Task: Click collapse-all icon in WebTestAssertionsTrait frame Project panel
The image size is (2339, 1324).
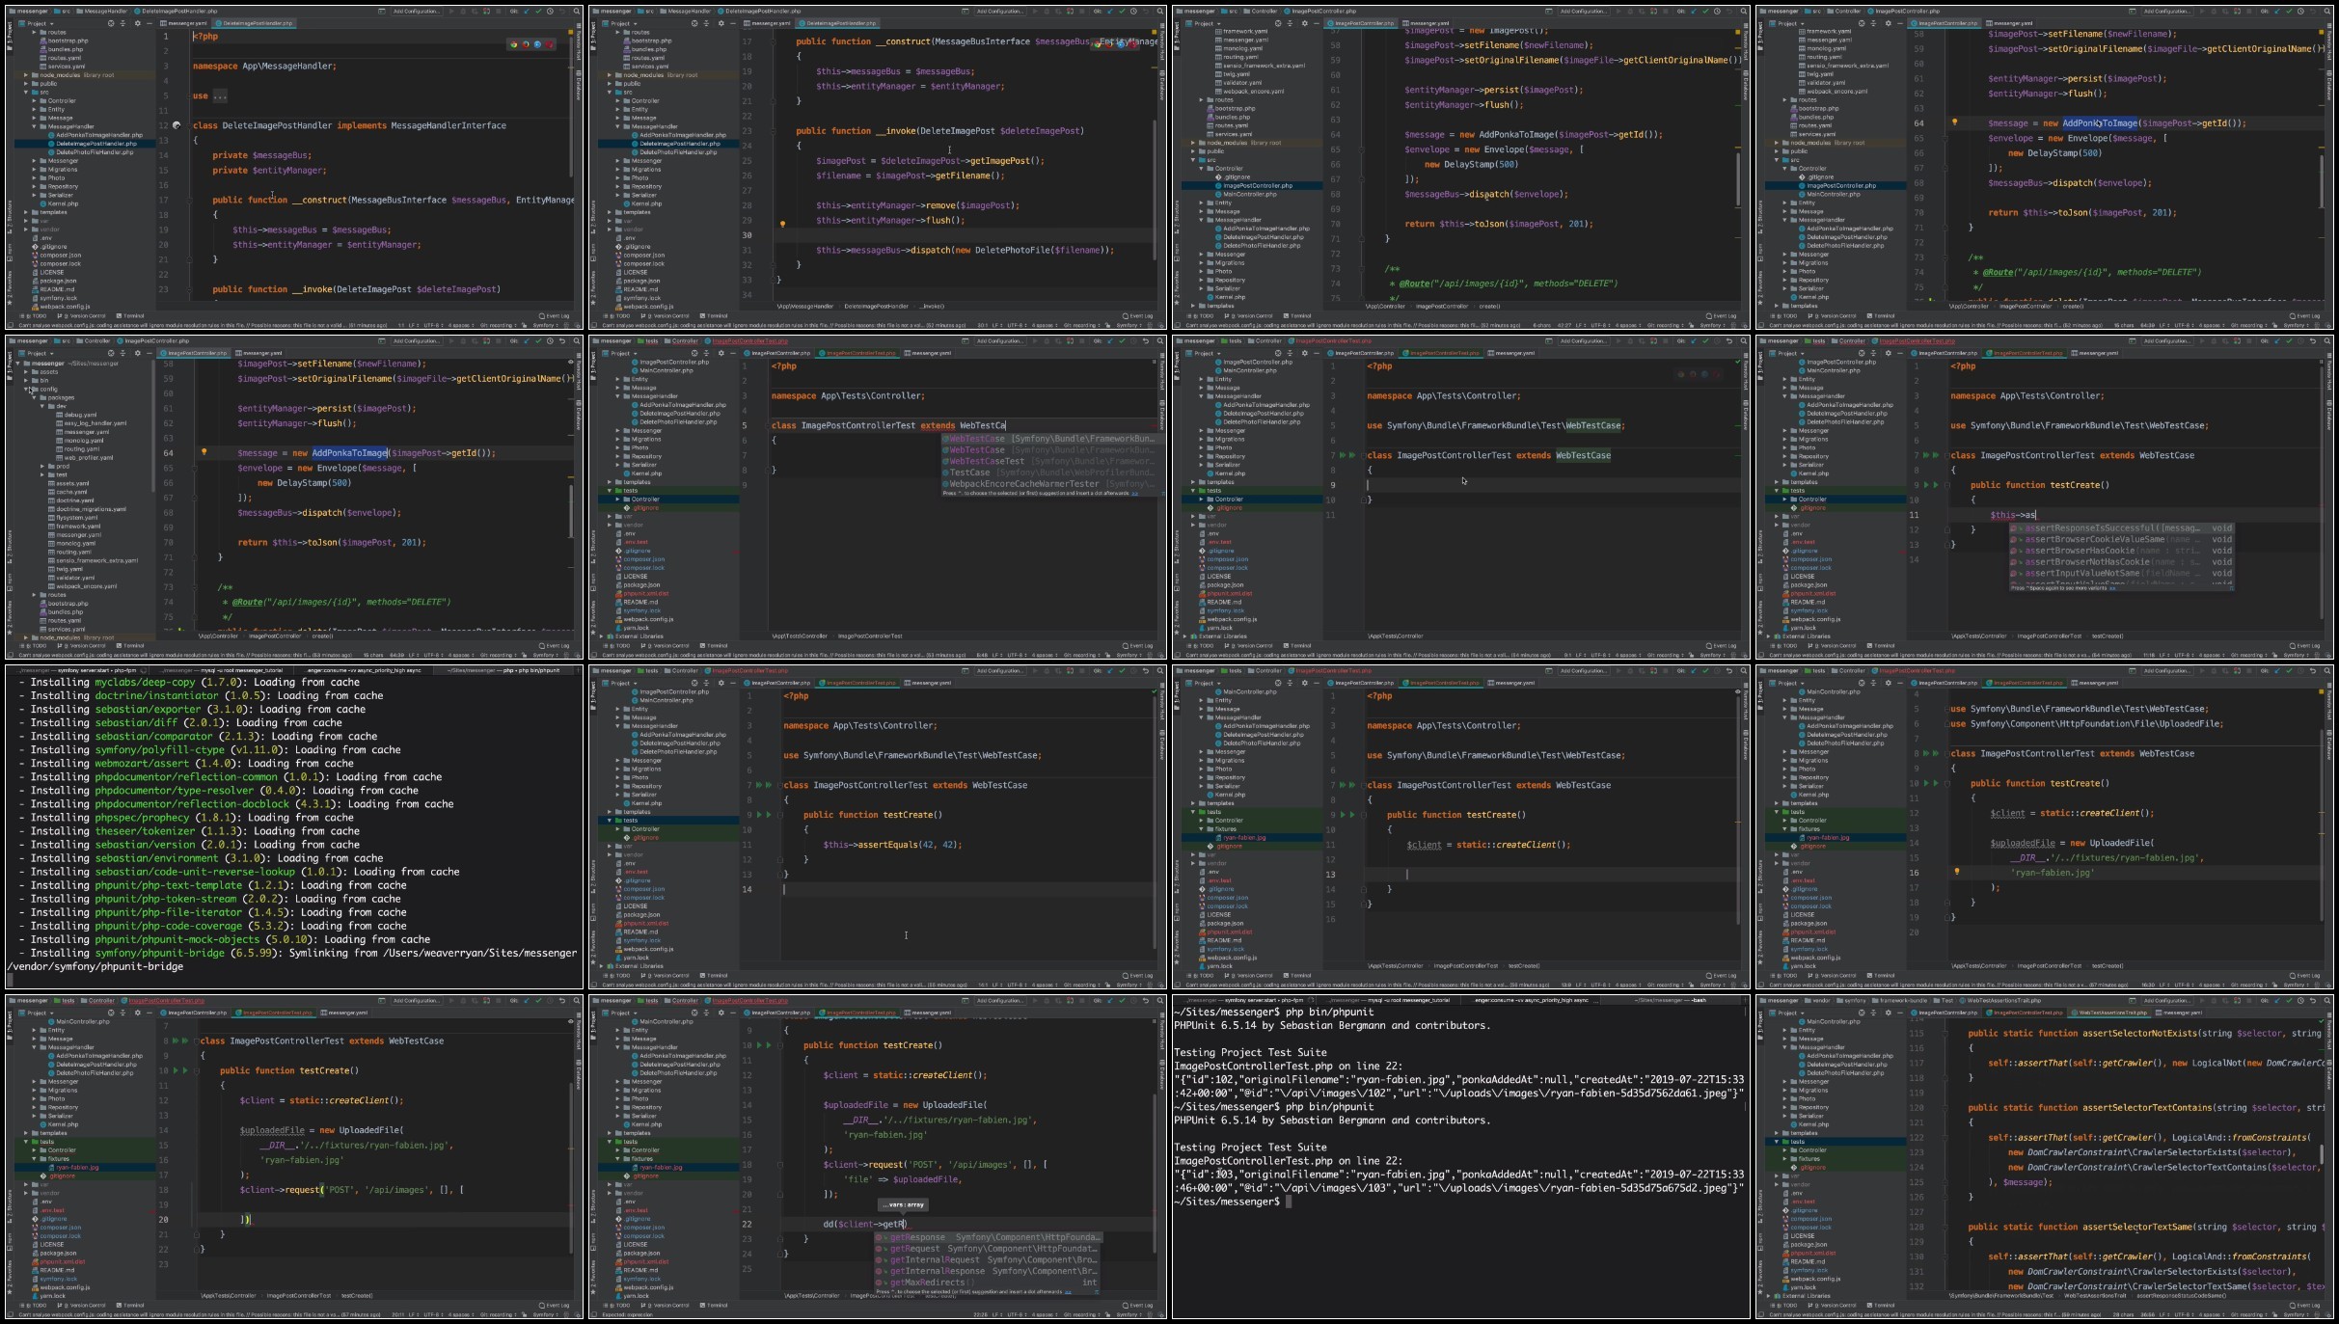Action: coord(1873,1013)
